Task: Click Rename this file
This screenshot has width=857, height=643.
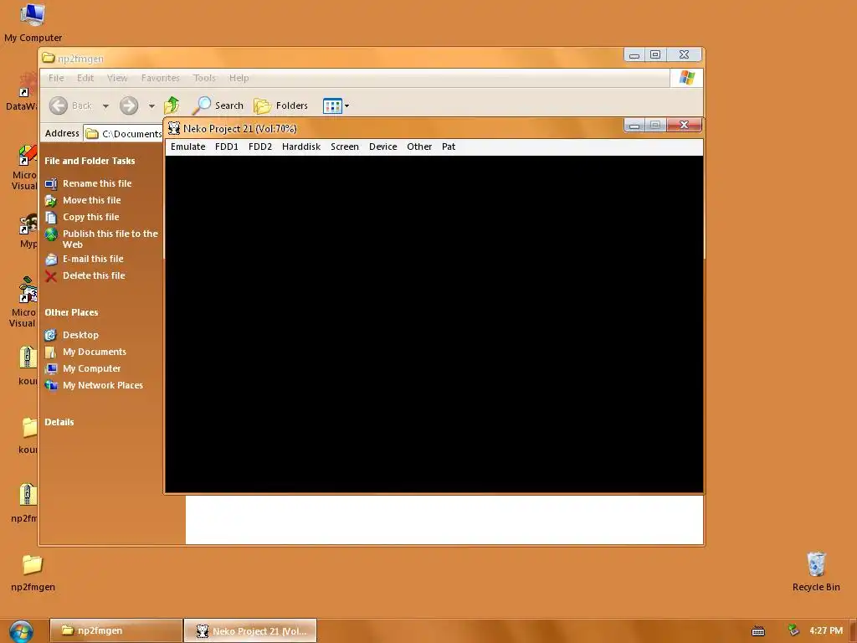Action: coord(97,183)
